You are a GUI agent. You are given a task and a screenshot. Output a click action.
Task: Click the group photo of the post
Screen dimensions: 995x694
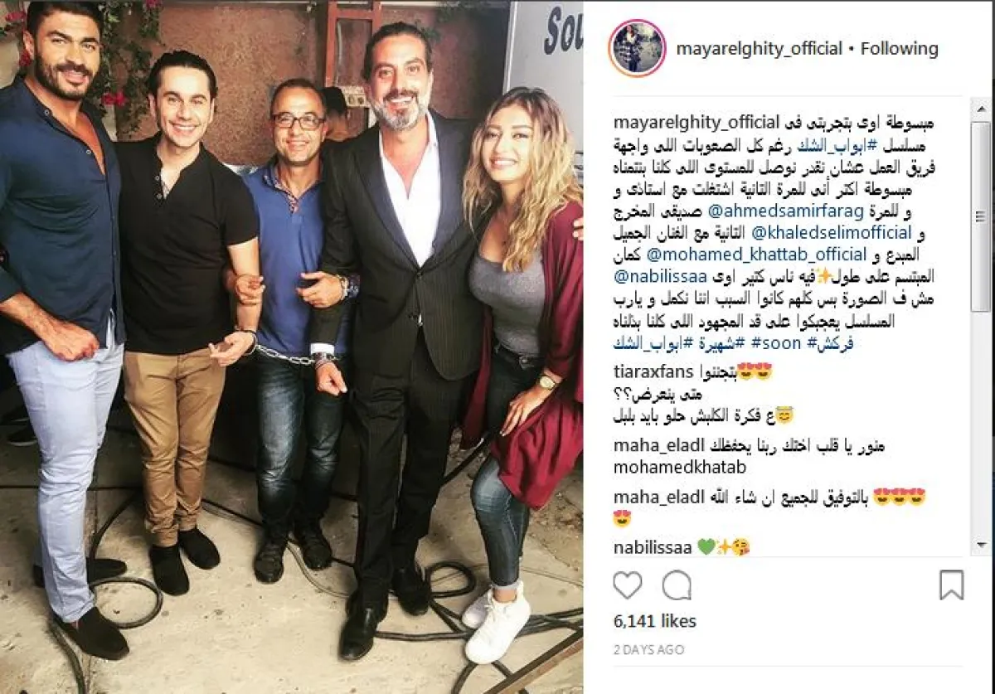pos(291,347)
